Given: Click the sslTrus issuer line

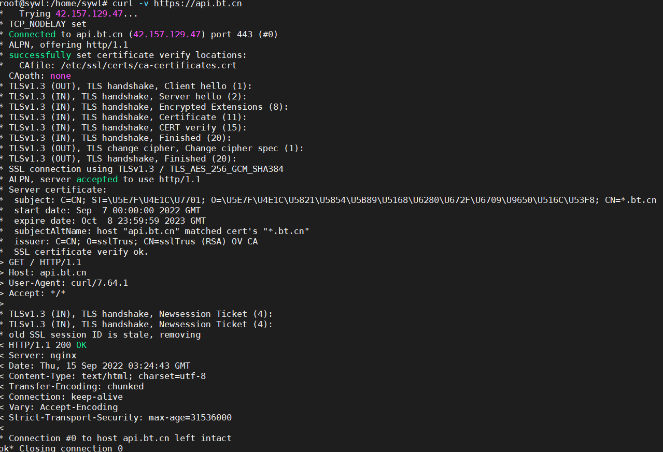Looking at the screenshot, I should coord(136,241).
